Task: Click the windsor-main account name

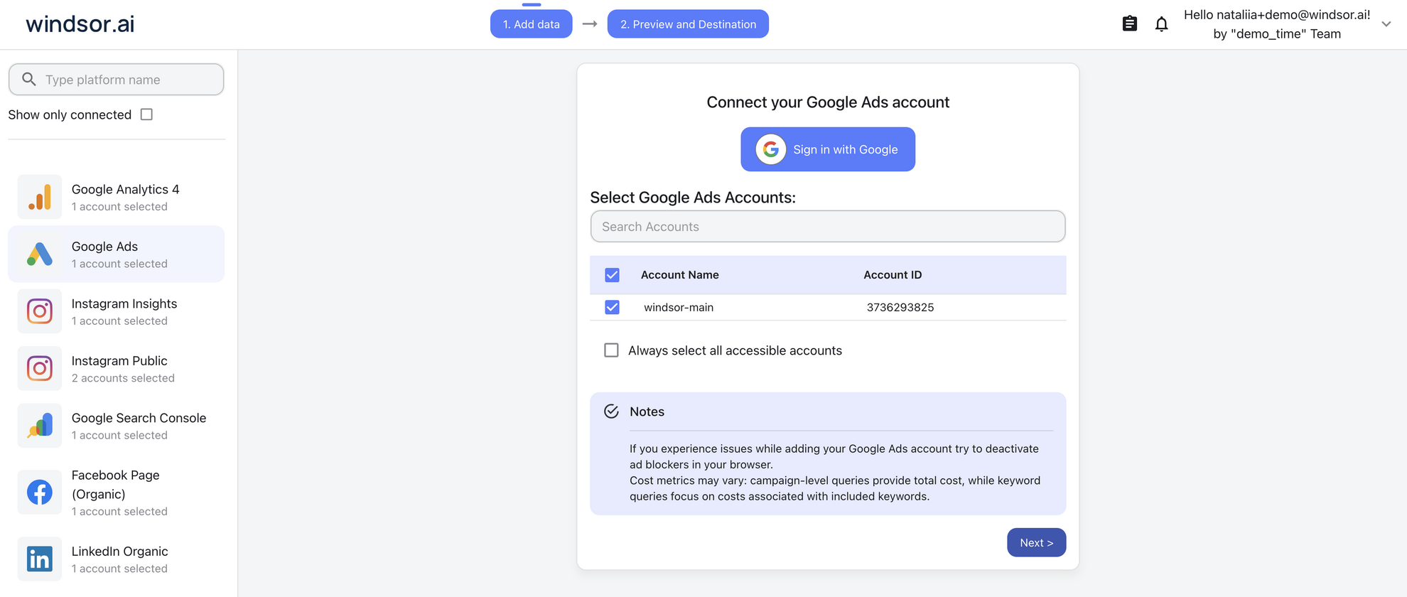Action: 679,307
